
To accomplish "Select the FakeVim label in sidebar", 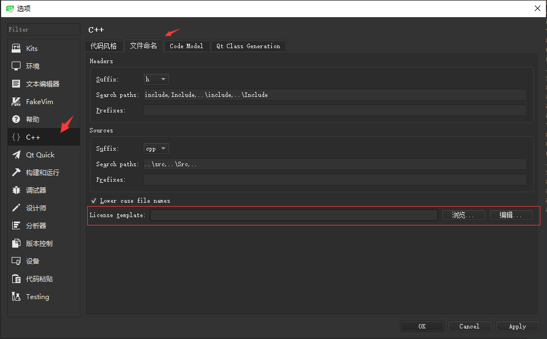I will click(39, 102).
